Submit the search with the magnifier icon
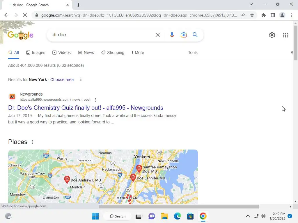The width and height of the screenshot is (298, 223). (x=195, y=35)
